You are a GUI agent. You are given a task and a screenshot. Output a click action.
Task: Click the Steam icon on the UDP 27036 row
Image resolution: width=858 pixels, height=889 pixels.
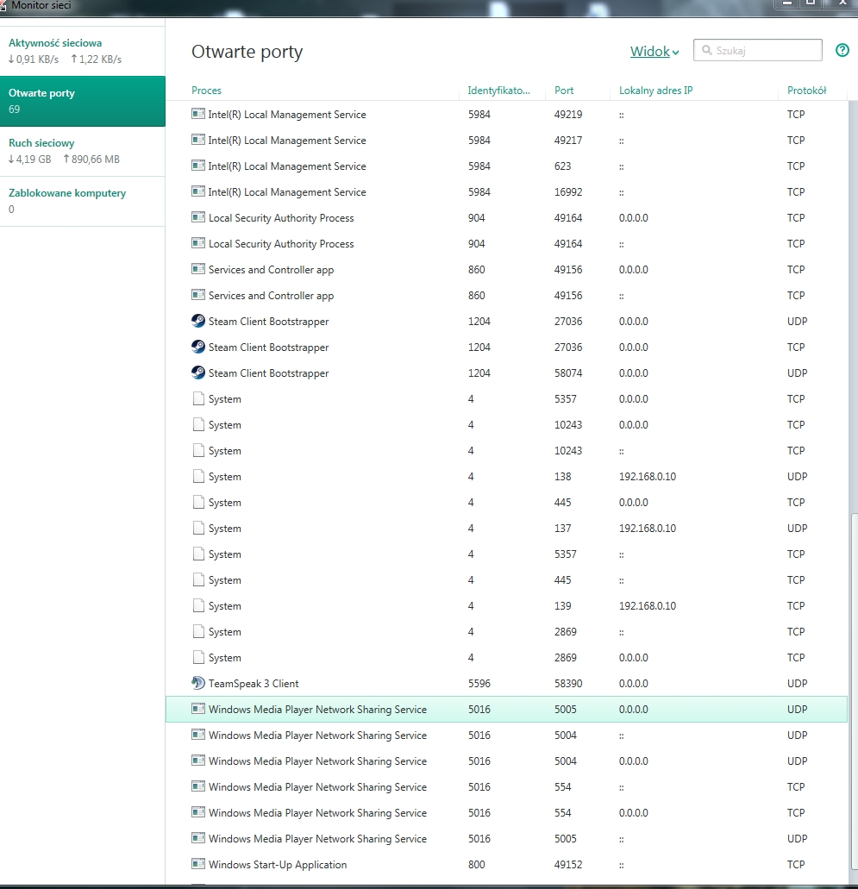[x=198, y=321]
